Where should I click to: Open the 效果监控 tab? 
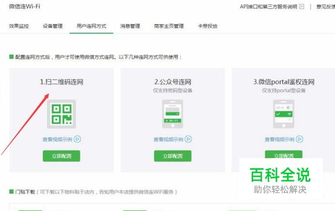[x=19, y=26]
